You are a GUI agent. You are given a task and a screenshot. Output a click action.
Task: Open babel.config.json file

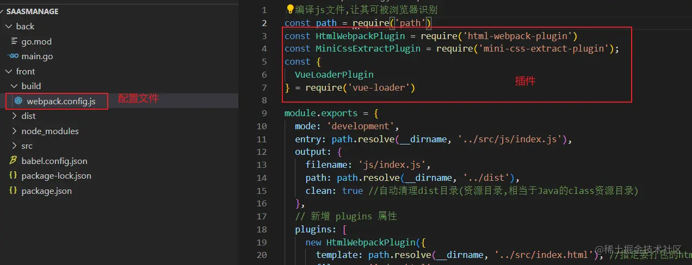pos(54,161)
